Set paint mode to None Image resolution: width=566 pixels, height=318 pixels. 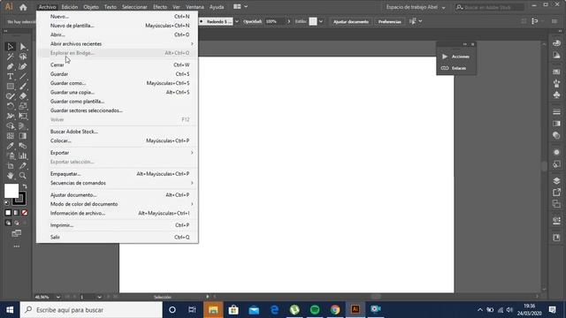pos(25,213)
